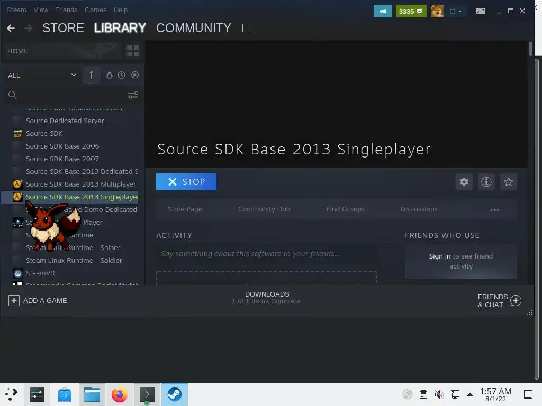The image size is (542, 406).
Task: Open the DOWNLOADS manager
Action: 267,298
